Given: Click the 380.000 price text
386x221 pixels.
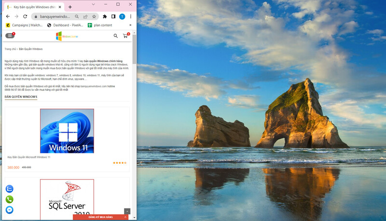Looking at the screenshot, I should coord(14,167).
